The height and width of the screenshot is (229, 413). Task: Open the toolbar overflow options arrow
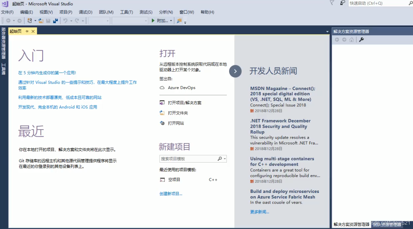coord(185,22)
